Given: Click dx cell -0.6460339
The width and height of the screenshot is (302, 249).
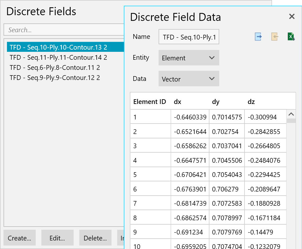Looking at the screenshot, I should point(190,117).
